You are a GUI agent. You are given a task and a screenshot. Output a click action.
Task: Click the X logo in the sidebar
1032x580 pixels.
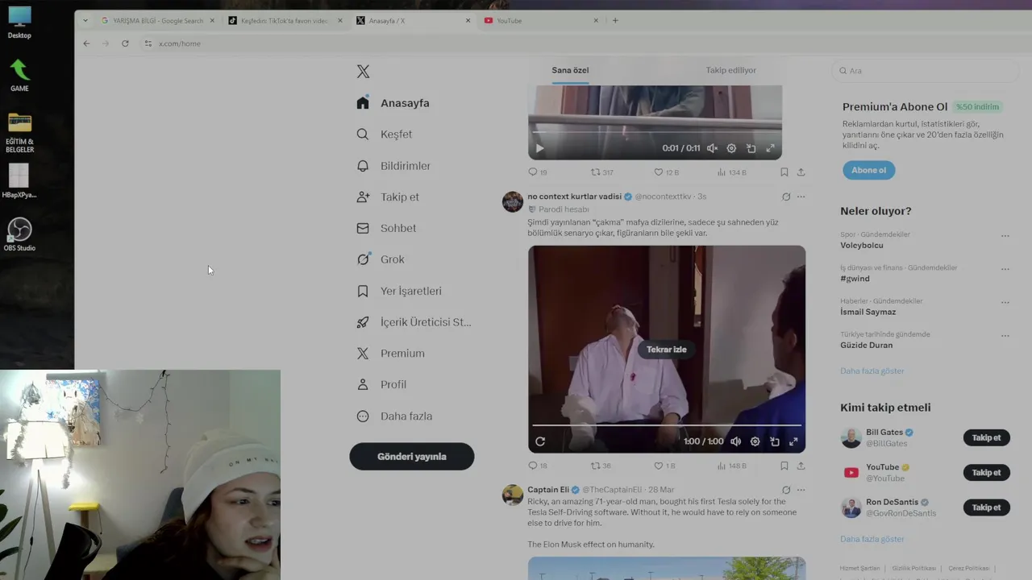(x=363, y=72)
